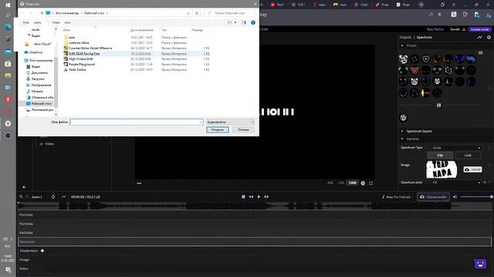This screenshot has width=494, height=277.
Task: Select High Octane Drift file
Action: (x=137, y=58)
